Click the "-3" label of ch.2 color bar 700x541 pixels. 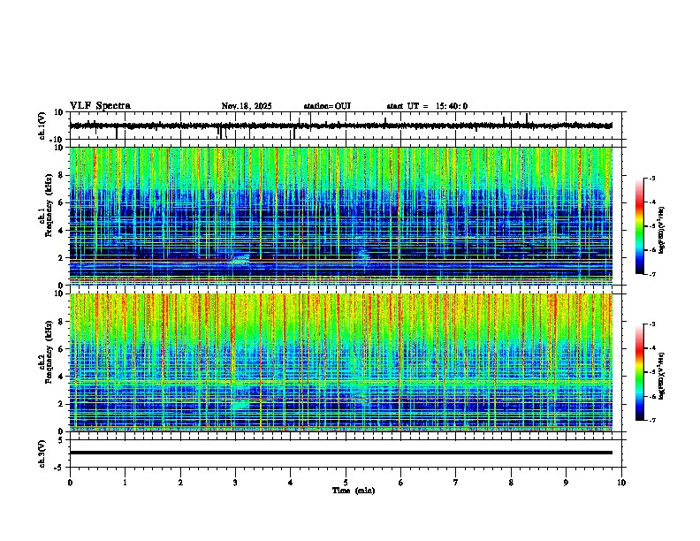pyautogui.click(x=651, y=324)
